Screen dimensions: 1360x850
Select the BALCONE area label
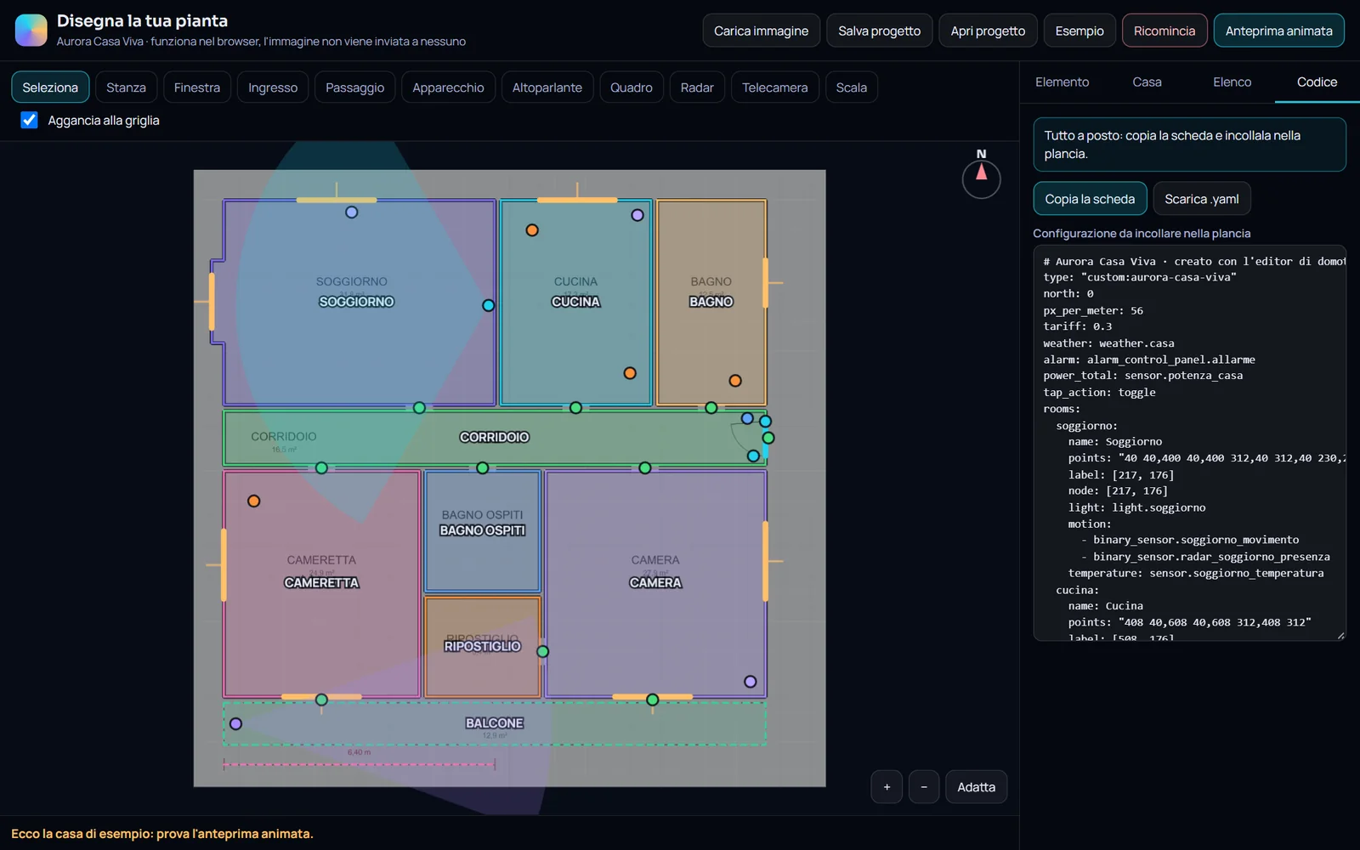point(495,723)
